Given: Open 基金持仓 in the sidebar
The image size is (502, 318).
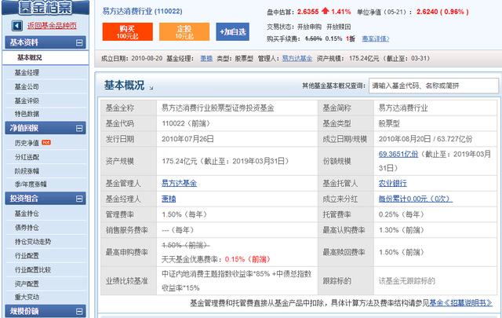Looking at the screenshot, I should 27,214.
